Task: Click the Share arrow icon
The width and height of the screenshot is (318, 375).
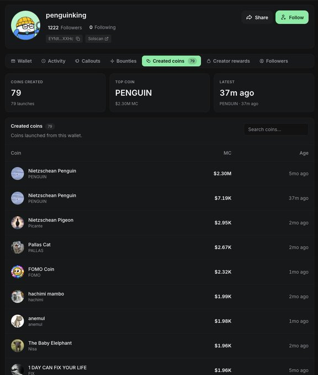Action: coord(249,18)
